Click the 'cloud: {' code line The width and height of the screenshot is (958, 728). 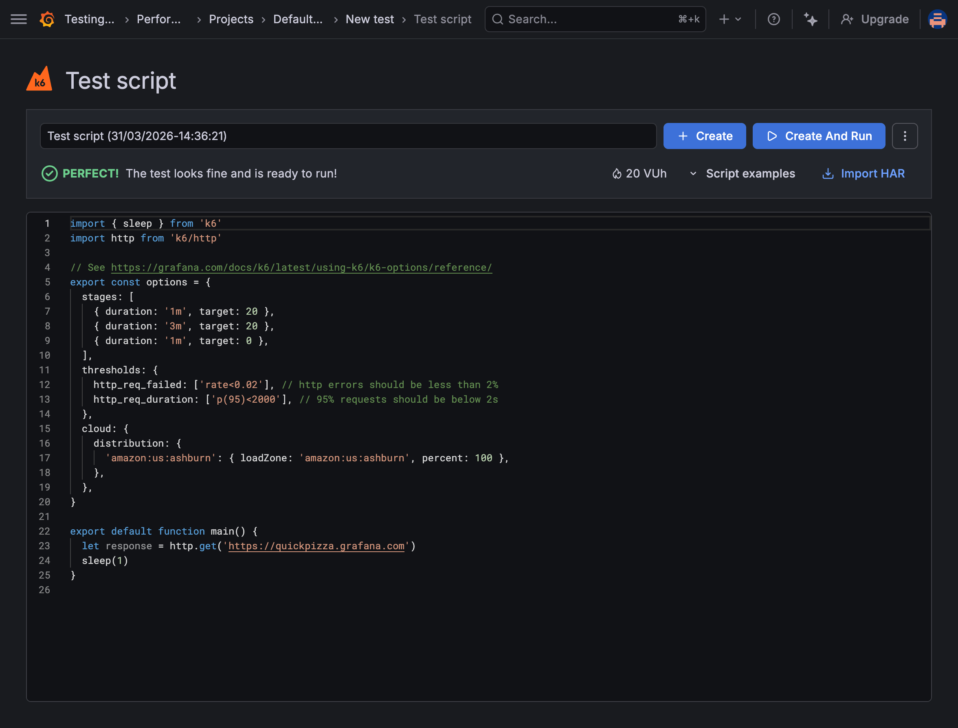(x=105, y=429)
